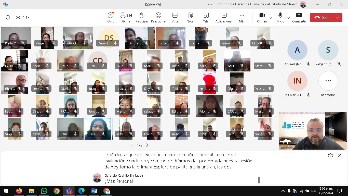Click the Salir leave button
Viewport: 348px width, 196px height.
323,18
